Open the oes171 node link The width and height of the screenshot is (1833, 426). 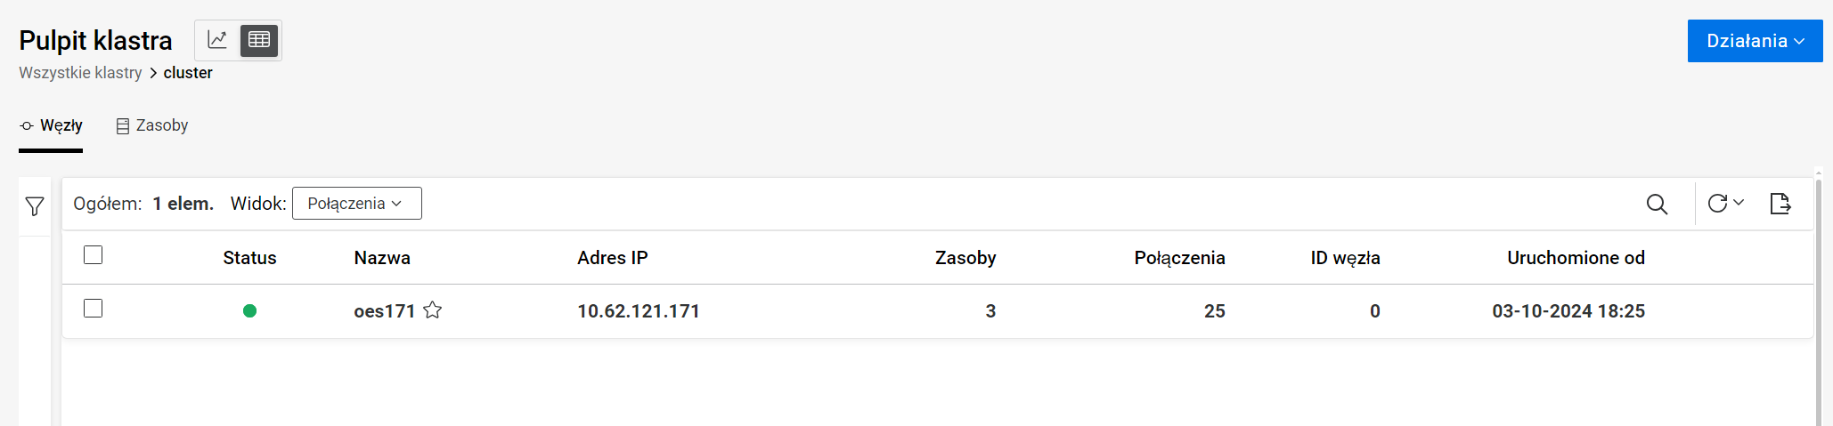[x=384, y=311]
